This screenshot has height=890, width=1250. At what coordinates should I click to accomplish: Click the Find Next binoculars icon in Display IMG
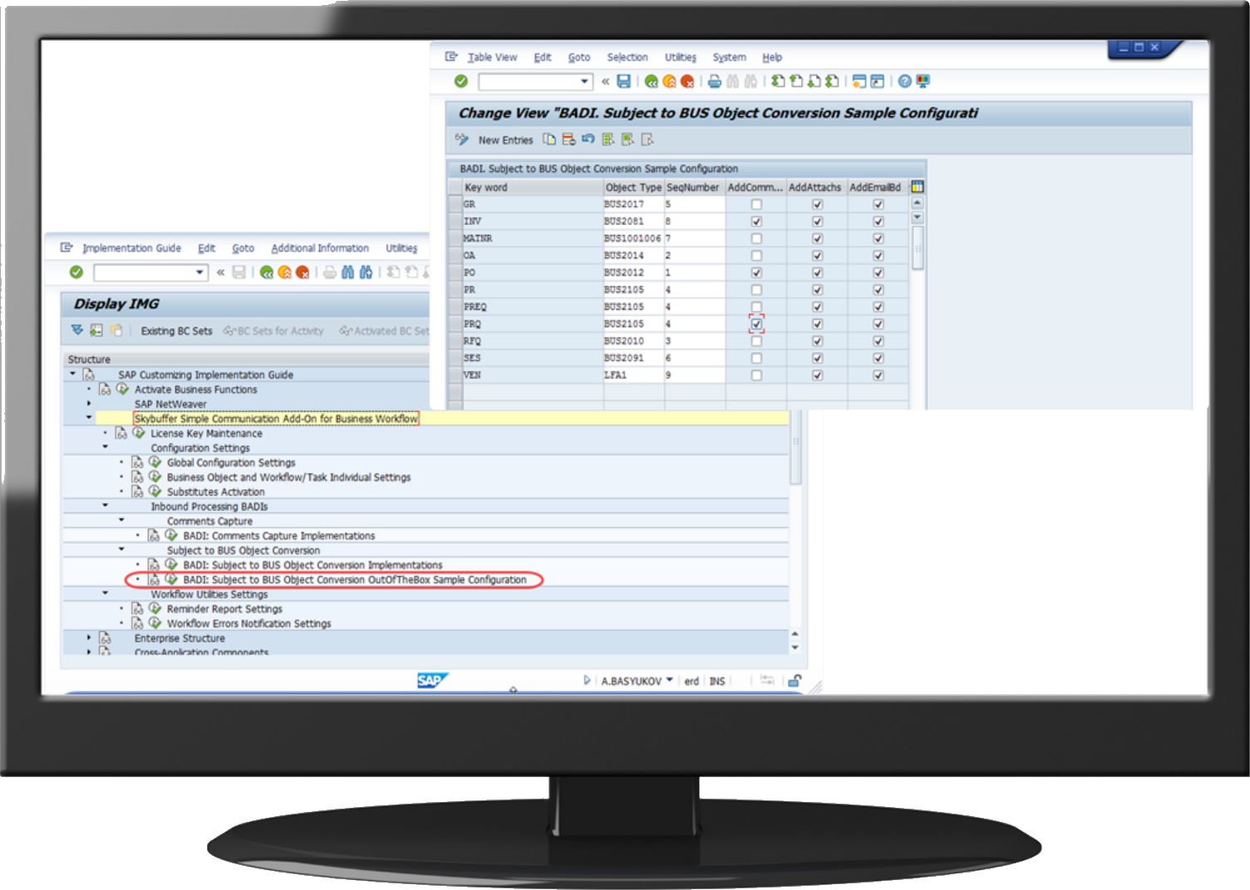coord(366,272)
